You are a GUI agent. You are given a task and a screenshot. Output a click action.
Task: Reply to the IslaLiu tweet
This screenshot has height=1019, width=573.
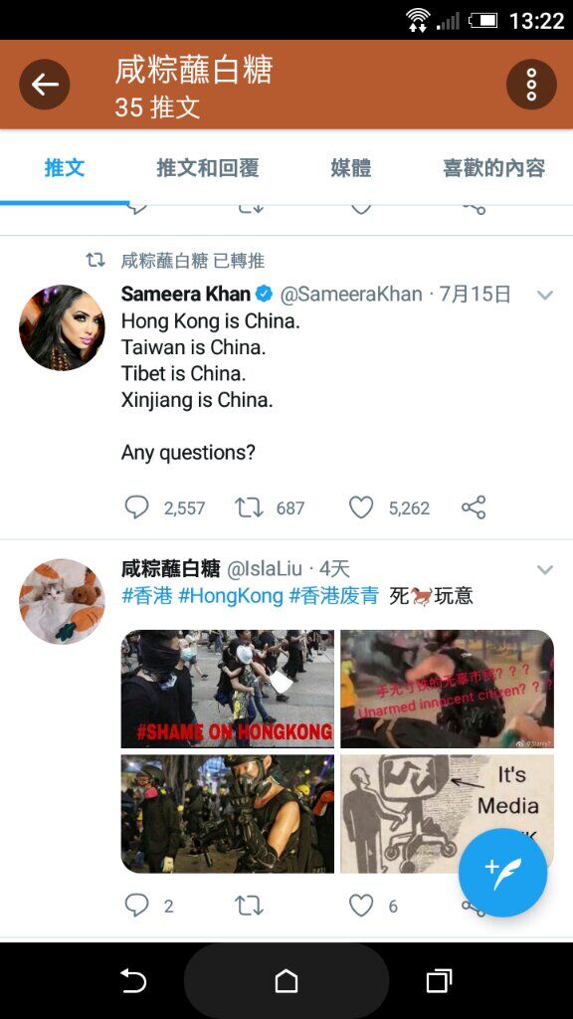click(x=136, y=906)
